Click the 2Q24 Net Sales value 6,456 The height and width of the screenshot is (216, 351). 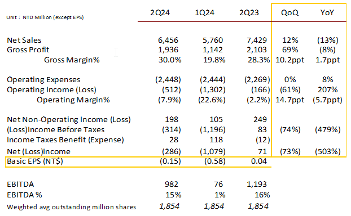click(x=168, y=40)
